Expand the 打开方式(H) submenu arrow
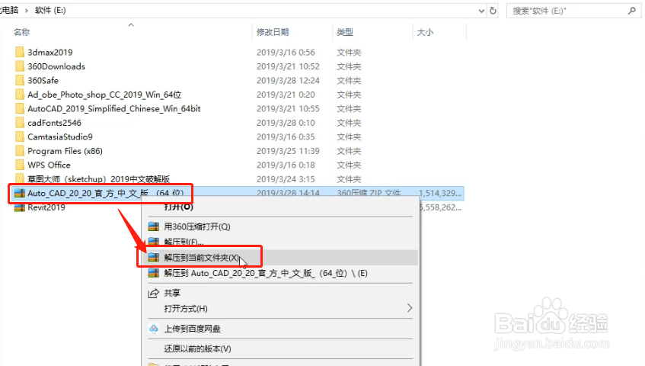645x366 pixels. pos(409,308)
